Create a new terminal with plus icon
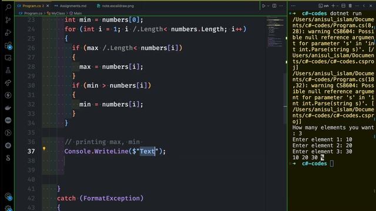This screenshot has height=211, width=376. click(x=333, y=6)
